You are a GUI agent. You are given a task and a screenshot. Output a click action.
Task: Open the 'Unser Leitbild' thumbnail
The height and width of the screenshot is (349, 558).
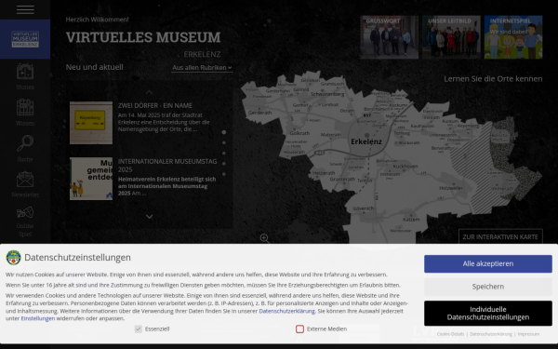(451, 37)
